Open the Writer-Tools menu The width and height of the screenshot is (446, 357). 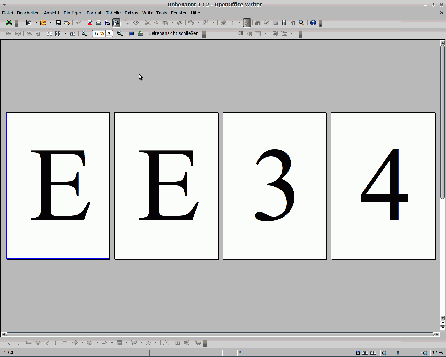point(154,13)
